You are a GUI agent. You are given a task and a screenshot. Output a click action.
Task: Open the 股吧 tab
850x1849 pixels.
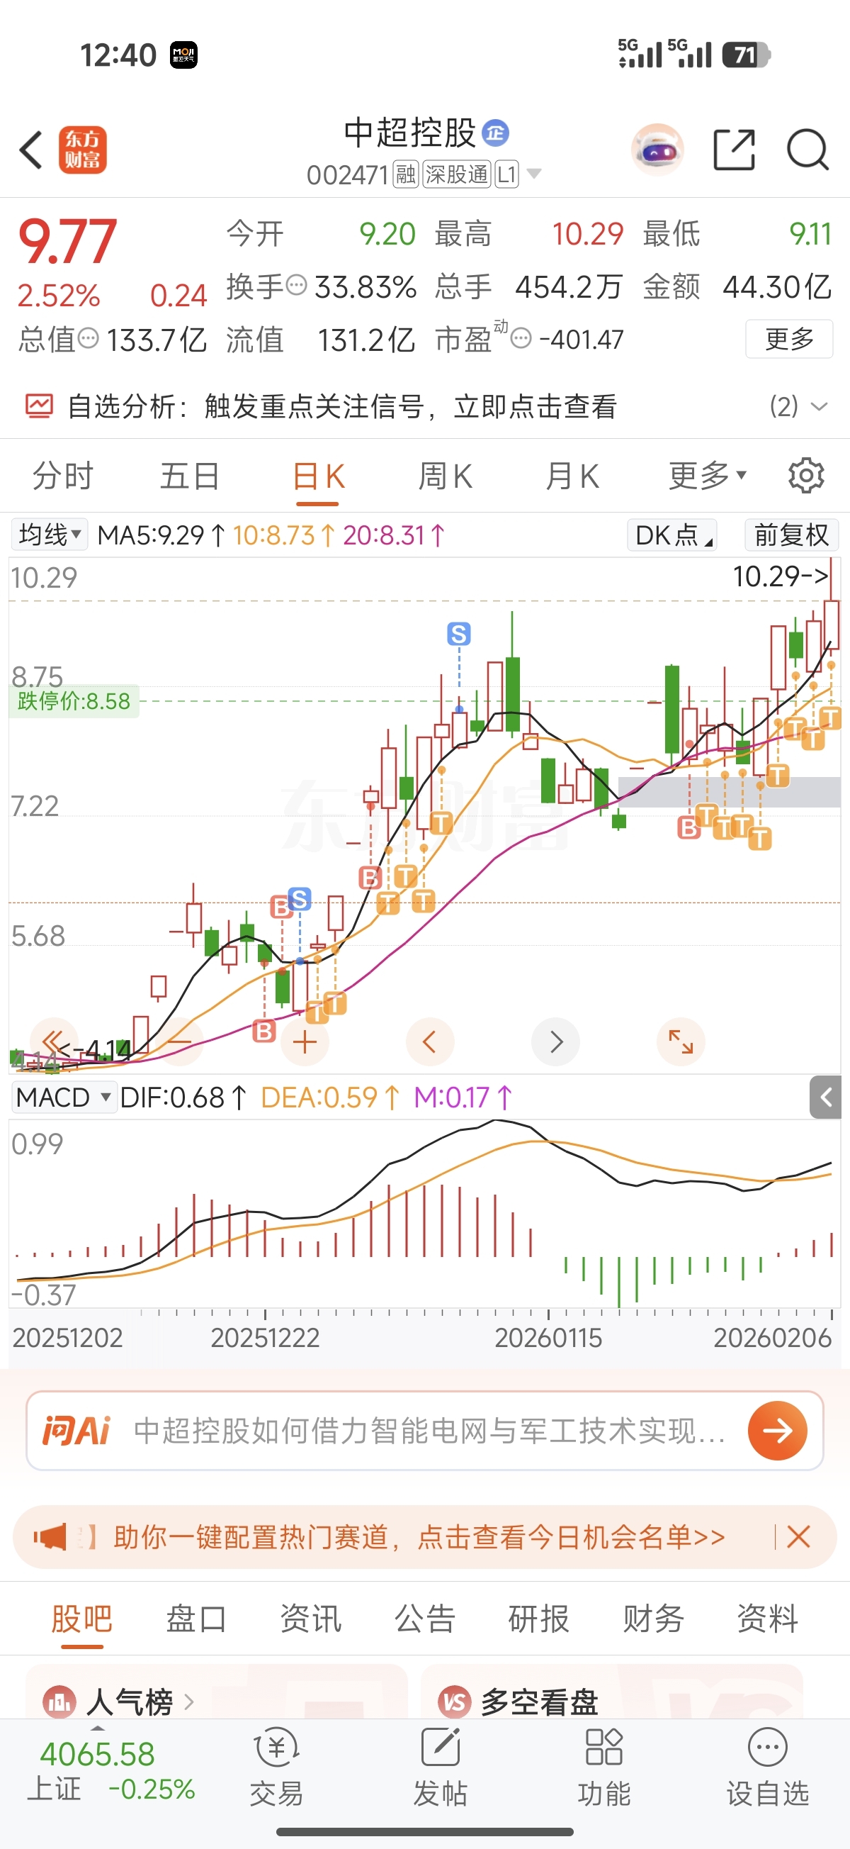(81, 1619)
